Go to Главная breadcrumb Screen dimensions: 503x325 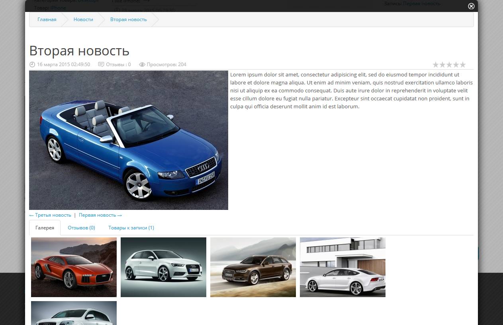(47, 20)
